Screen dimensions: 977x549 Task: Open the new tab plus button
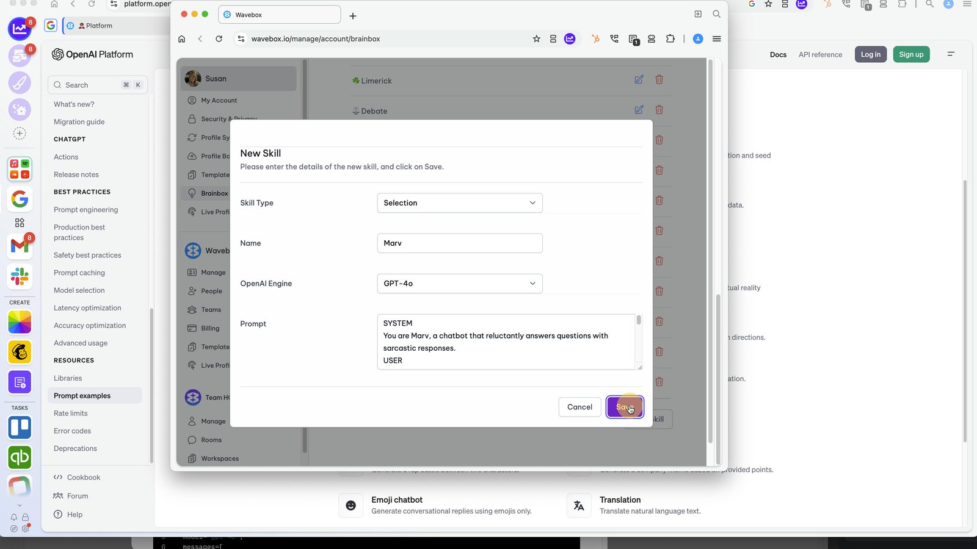(353, 16)
